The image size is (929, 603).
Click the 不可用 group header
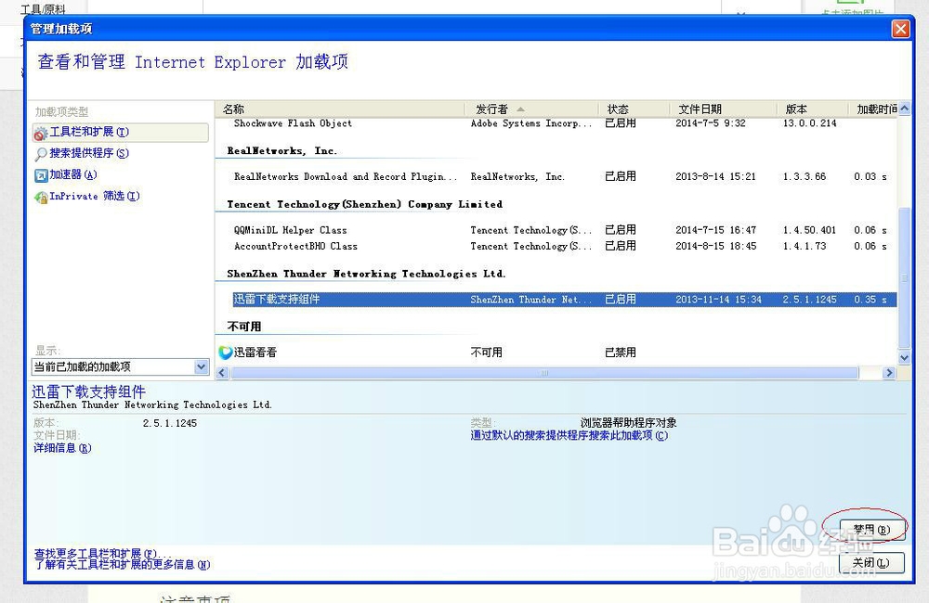click(x=244, y=327)
